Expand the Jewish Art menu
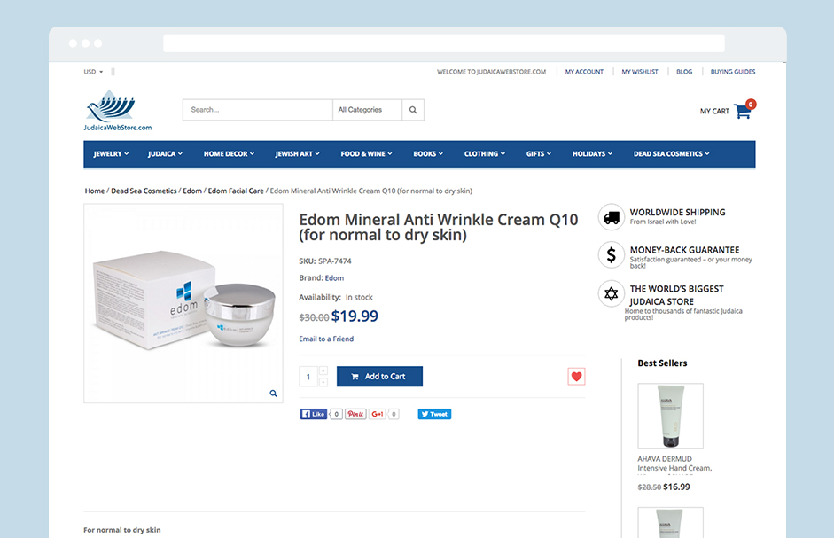The width and height of the screenshot is (834, 538). pos(297,154)
